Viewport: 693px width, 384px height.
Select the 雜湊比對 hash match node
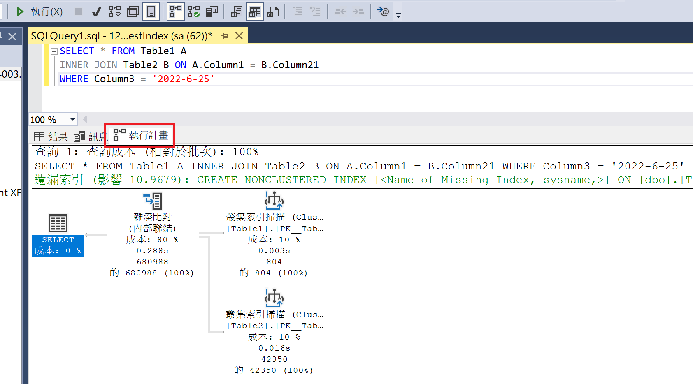152,201
